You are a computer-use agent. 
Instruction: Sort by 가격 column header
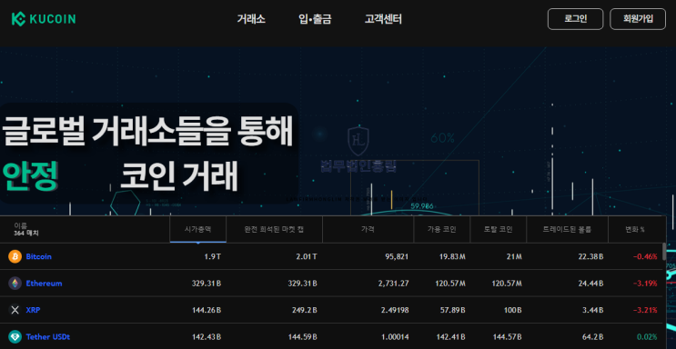point(368,229)
